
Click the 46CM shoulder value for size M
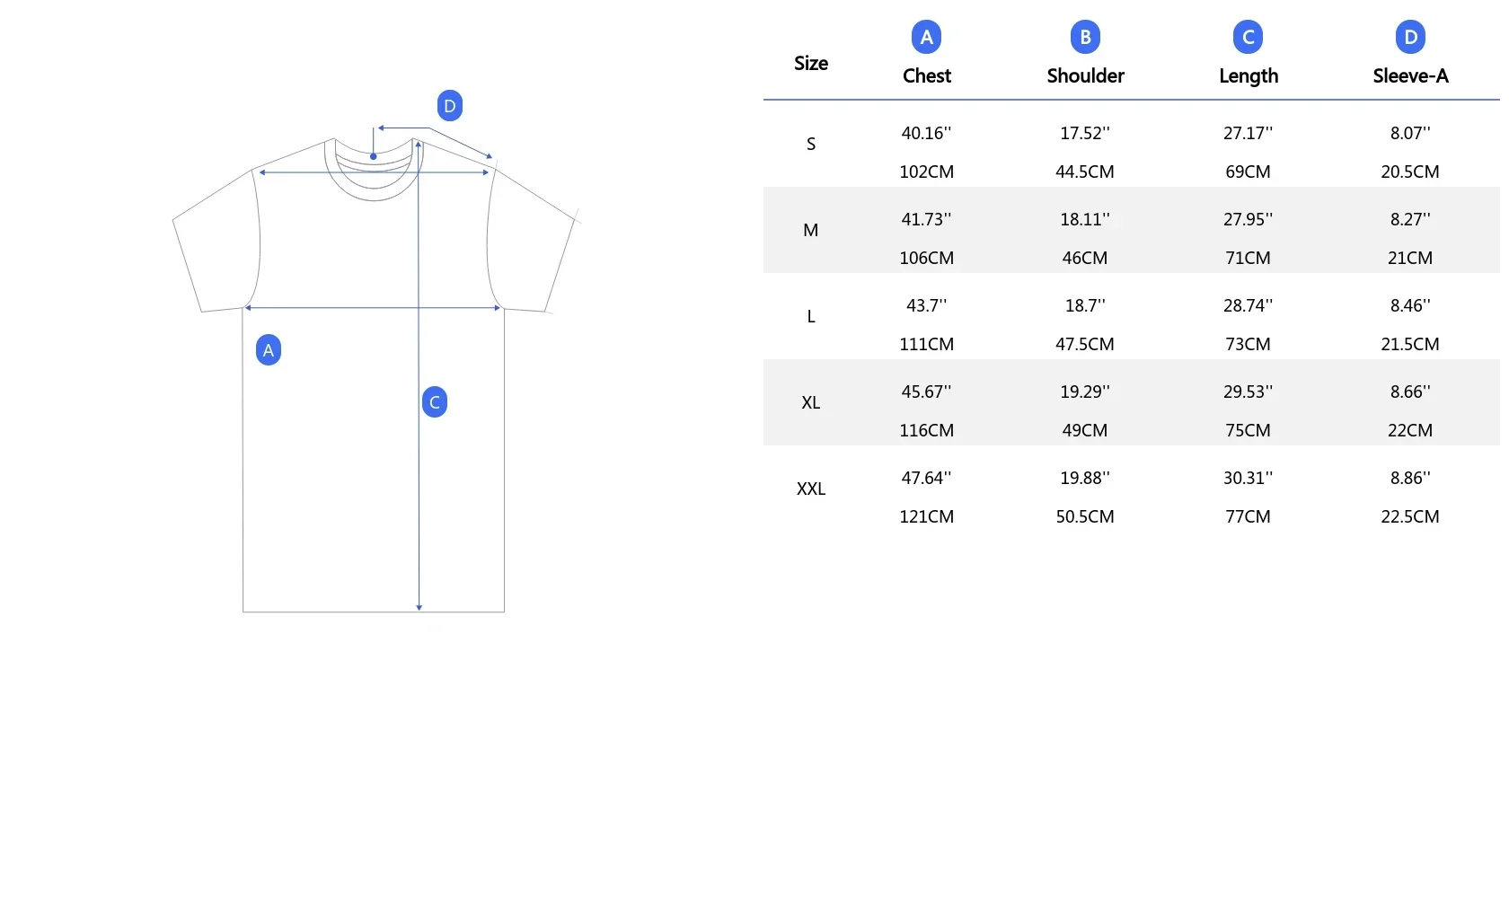click(1085, 258)
